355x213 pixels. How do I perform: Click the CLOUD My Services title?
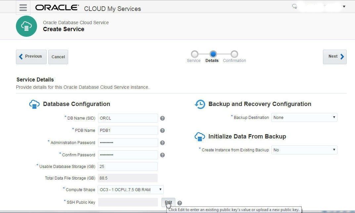pos(112,9)
